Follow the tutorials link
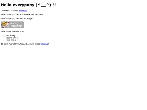This screenshot has height=110, width=147. (x=44, y=44)
